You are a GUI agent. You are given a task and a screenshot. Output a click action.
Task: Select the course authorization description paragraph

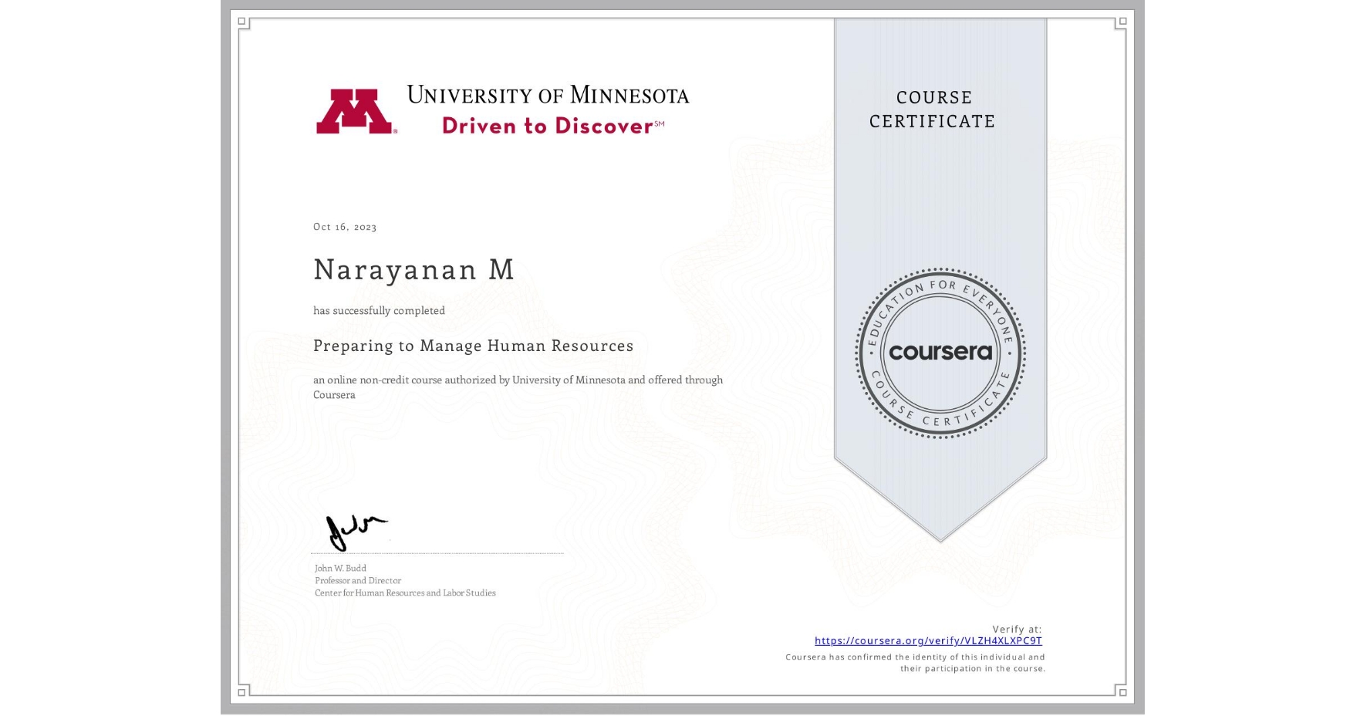tap(518, 387)
